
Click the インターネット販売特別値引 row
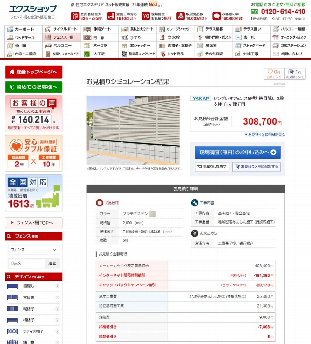click(x=185, y=275)
